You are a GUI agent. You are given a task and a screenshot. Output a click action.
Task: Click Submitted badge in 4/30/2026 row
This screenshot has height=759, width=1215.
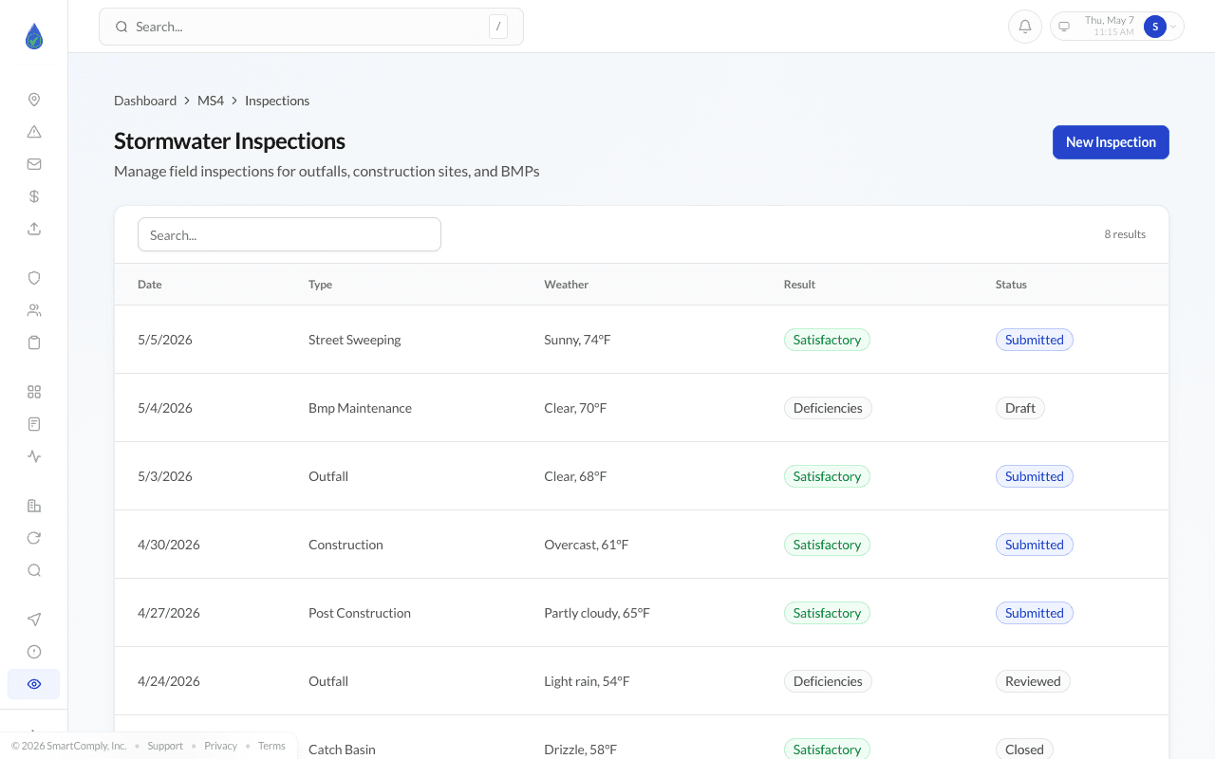(x=1035, y=545)
